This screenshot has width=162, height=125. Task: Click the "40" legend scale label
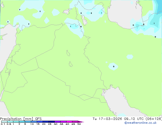point(67,124)
